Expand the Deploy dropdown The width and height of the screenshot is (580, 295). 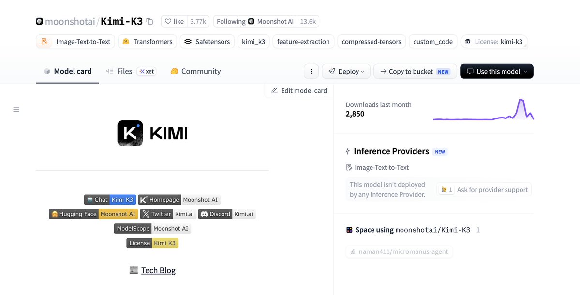346,72
